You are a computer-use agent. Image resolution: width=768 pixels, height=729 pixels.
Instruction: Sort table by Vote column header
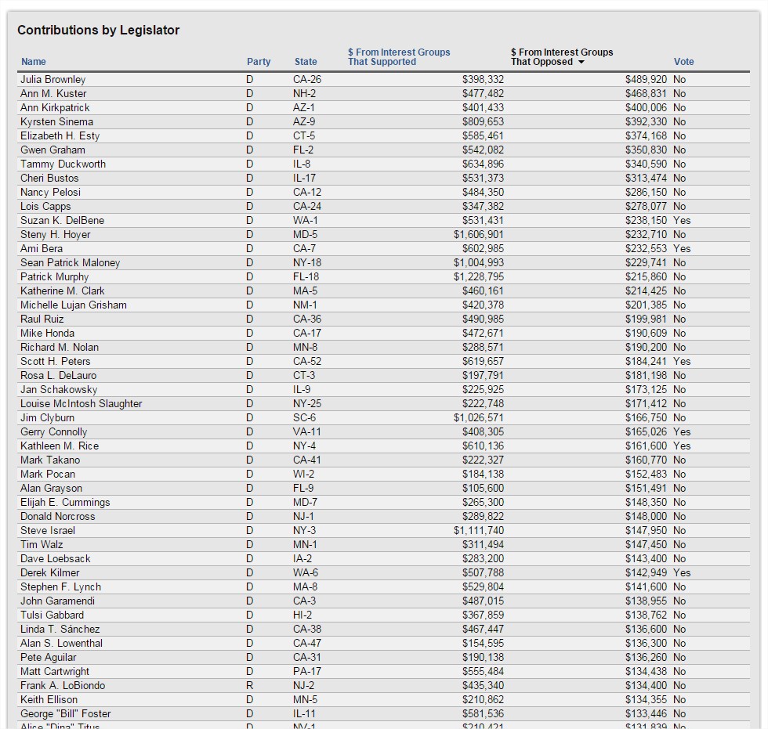[x=683, y=62]
